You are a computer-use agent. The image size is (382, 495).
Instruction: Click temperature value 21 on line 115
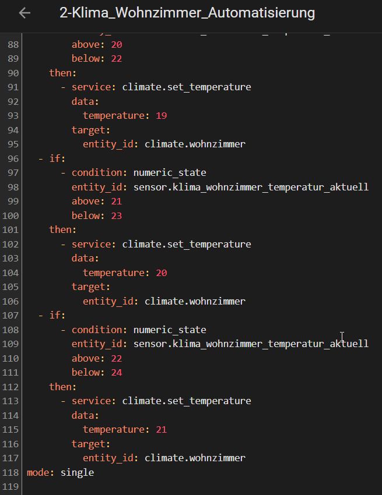[x=162, y=430]
